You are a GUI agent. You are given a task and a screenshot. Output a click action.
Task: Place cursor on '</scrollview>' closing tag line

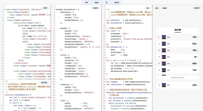tap(21, 63)
